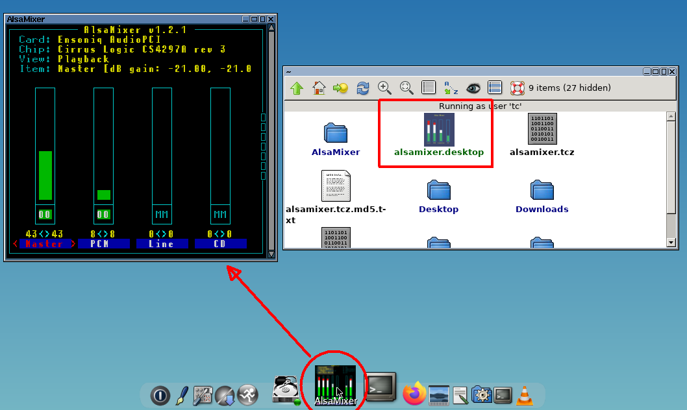This screenshot has width=687, height=410.
Task: Click the "Running as user 'tc'" message
Action: (481, 106)
